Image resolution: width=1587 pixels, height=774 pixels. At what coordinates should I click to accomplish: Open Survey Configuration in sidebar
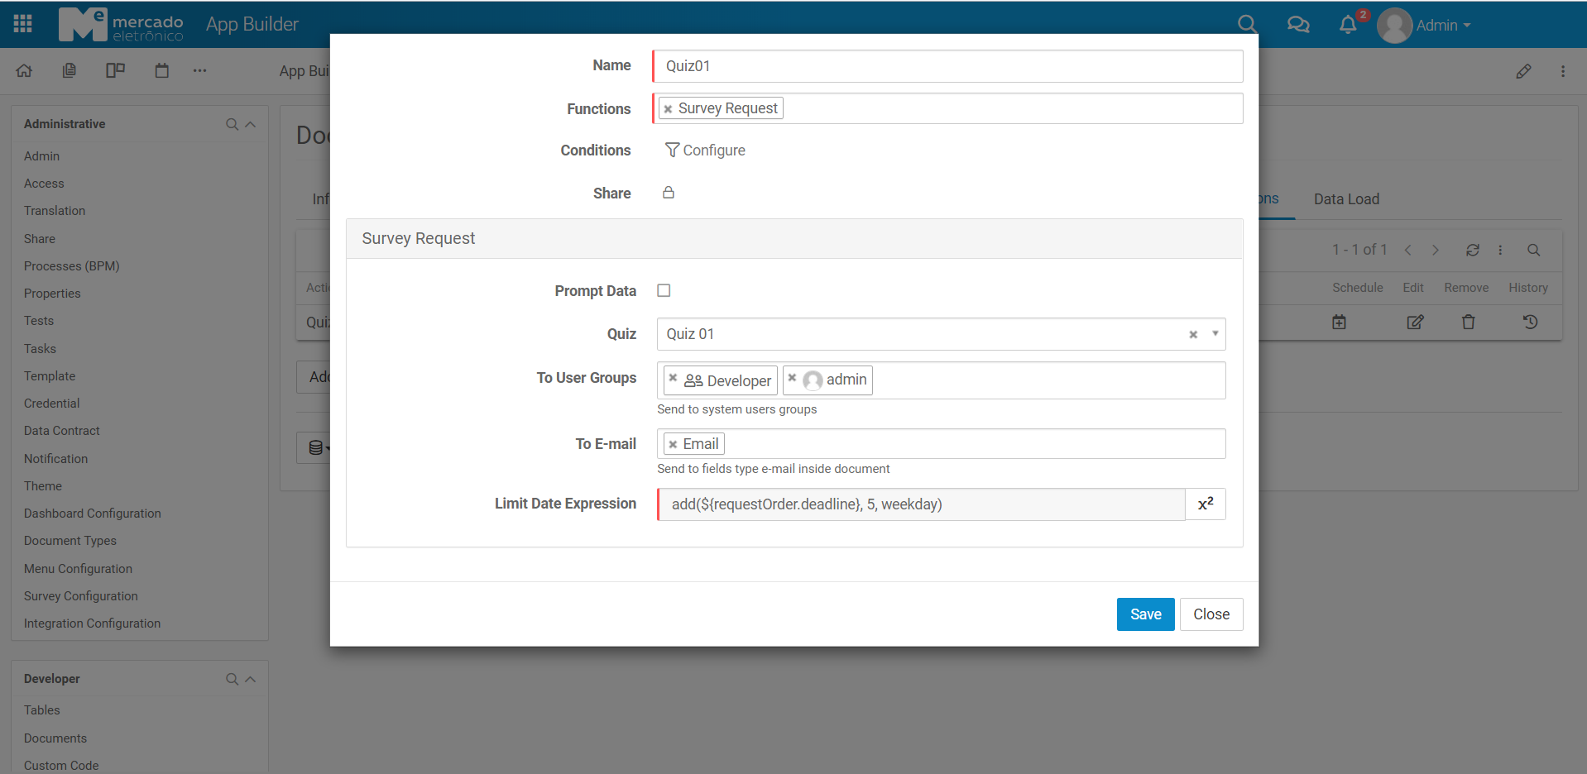pos(81,596)
